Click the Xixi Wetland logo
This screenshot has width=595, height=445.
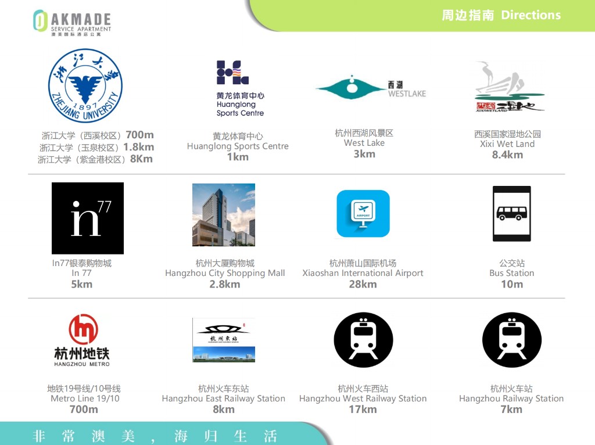click(x=509, y=87)
